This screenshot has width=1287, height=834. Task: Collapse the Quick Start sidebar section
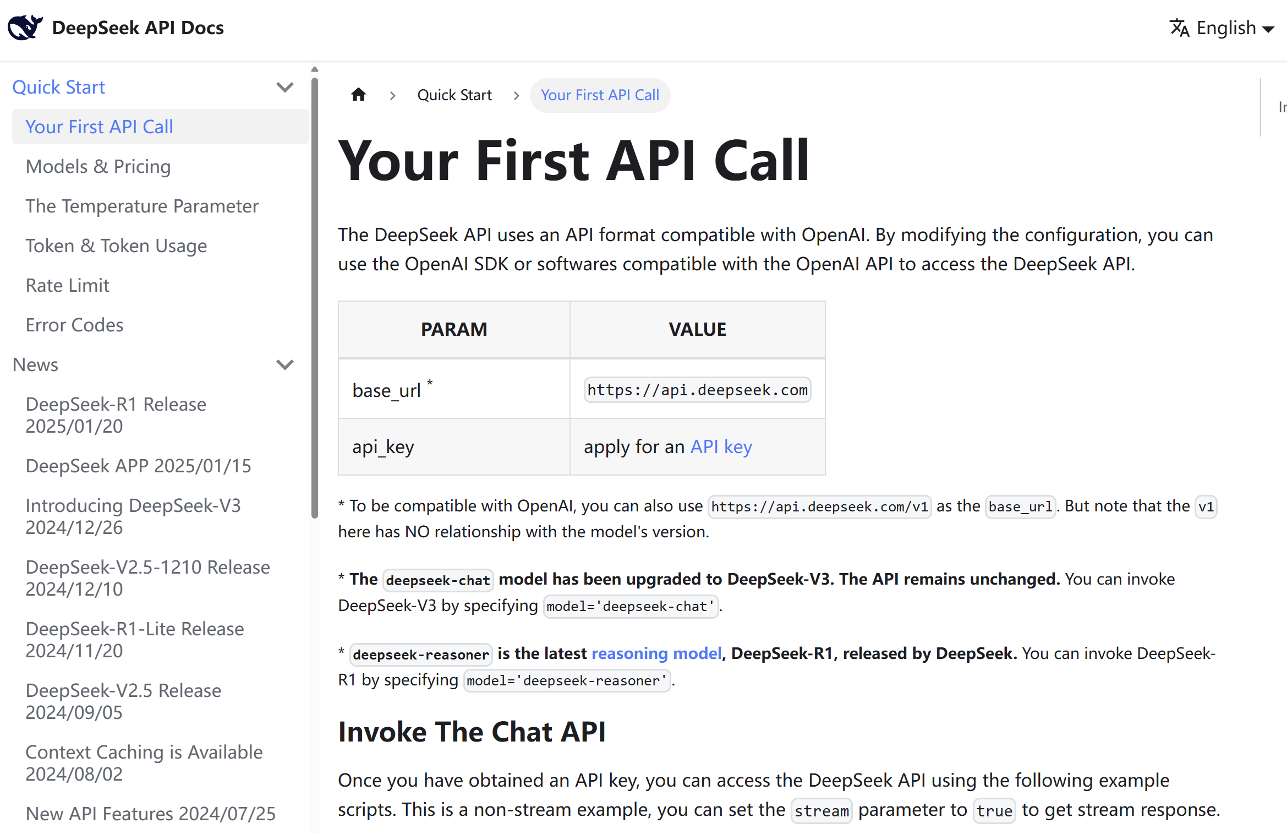click(284, 87)
